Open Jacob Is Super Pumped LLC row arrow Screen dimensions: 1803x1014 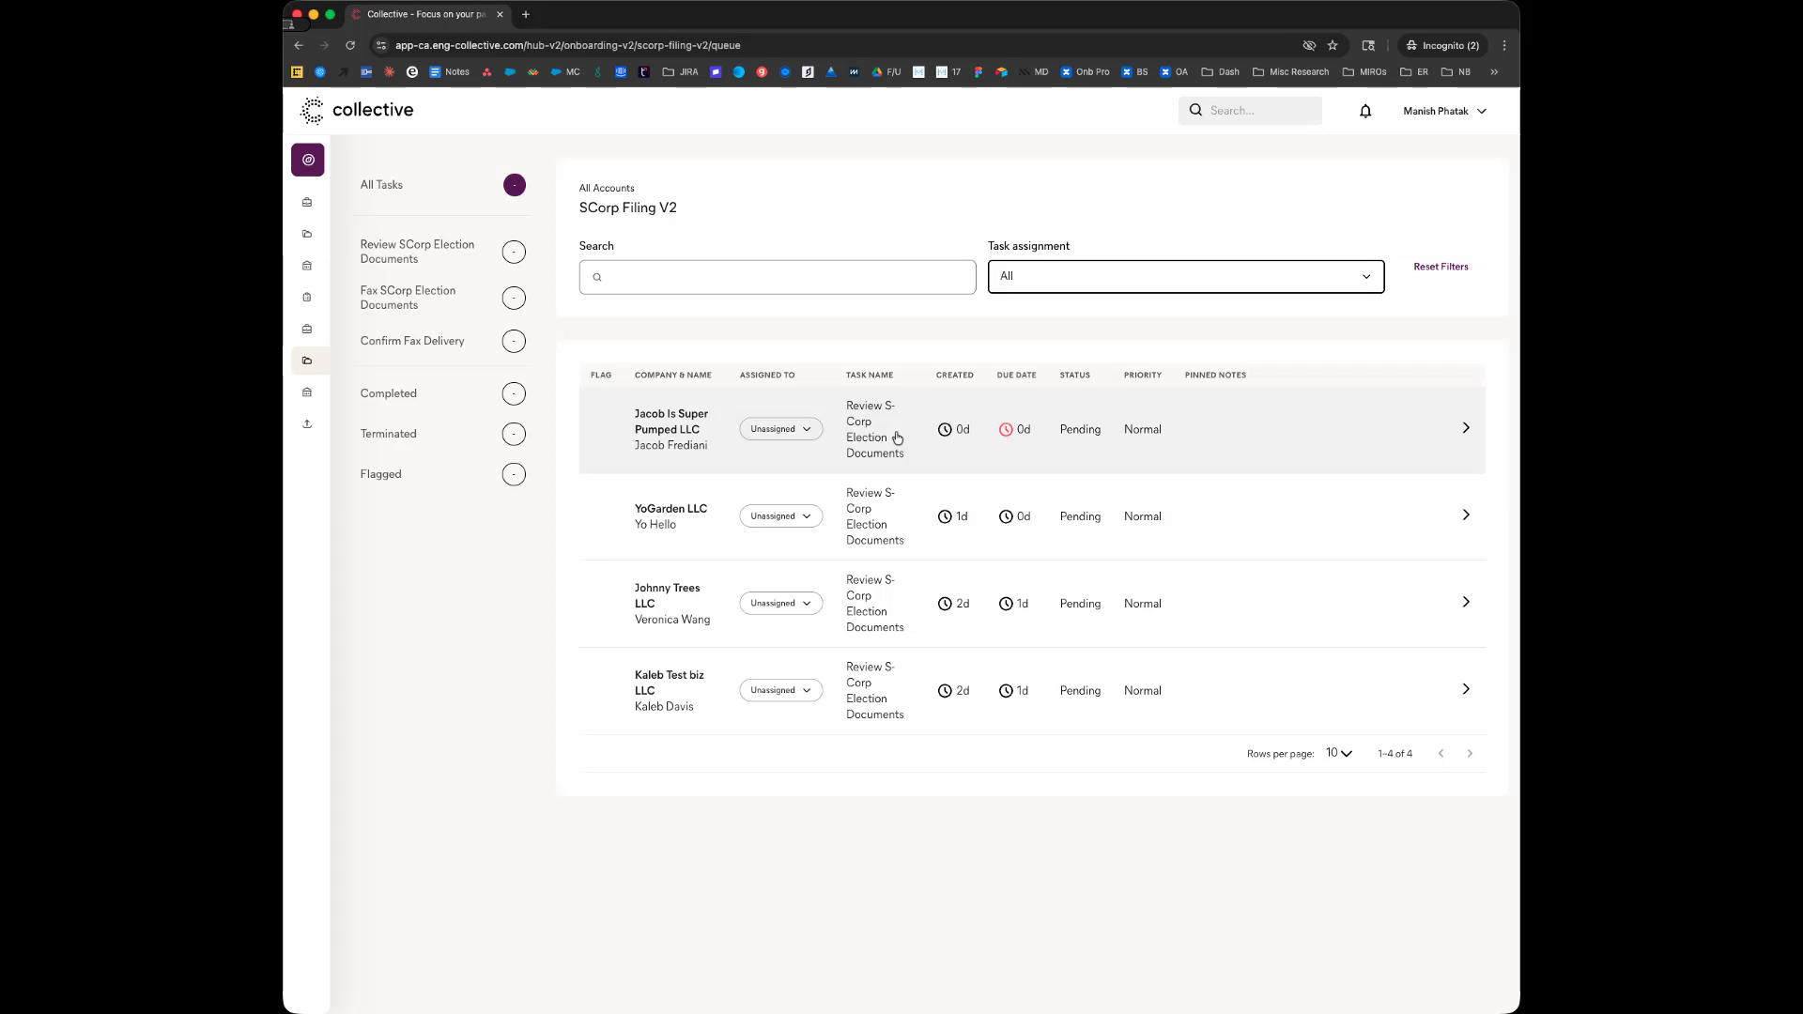[x=1465, y=428]
